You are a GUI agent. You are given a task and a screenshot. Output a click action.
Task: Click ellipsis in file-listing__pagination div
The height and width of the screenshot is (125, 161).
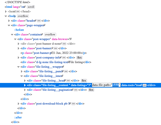(x=76, y=90)
